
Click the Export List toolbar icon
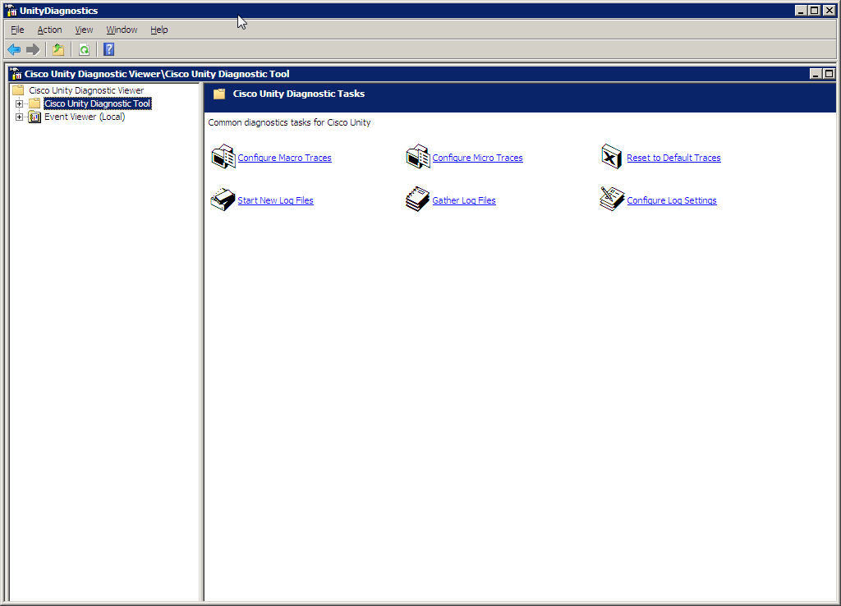(57, 49)
